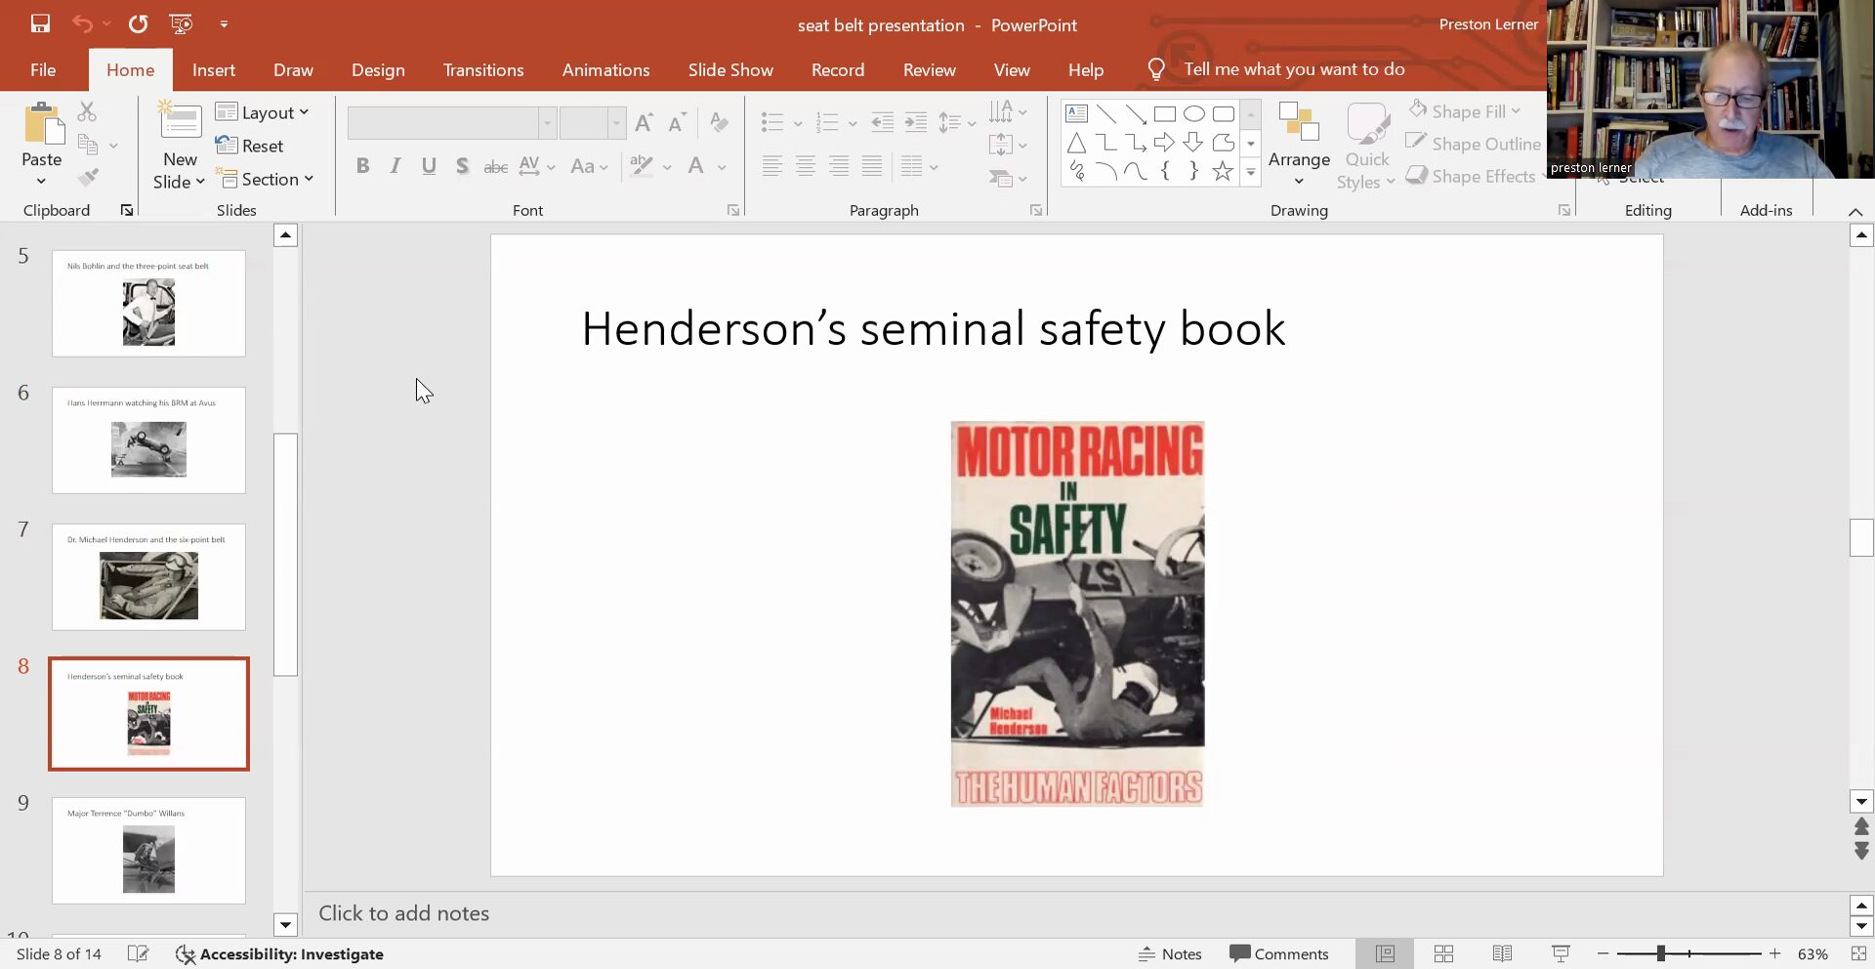Open the Transitions tab
Image resolution: width=1875 pixels, height=969 pixels.
point(483,69)
